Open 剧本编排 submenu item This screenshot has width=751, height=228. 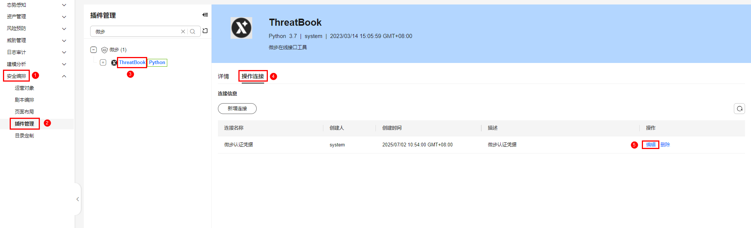coord(25,100)
